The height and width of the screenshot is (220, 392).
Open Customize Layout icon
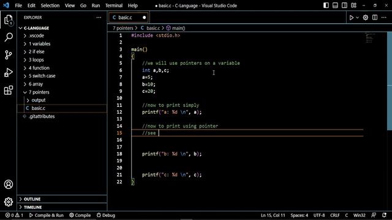[353, 5]
